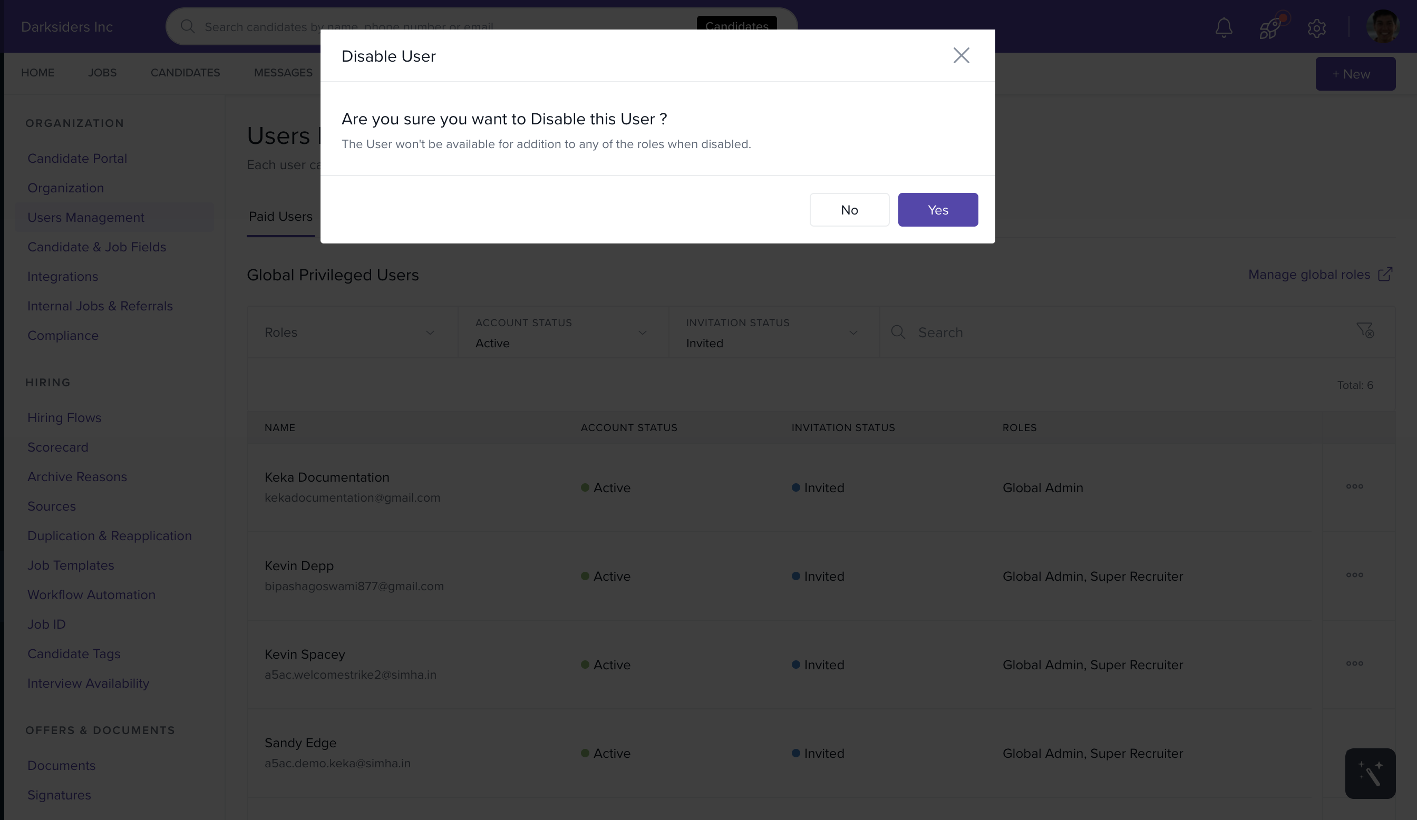Close the Disable User dialog

coord(961,56)
